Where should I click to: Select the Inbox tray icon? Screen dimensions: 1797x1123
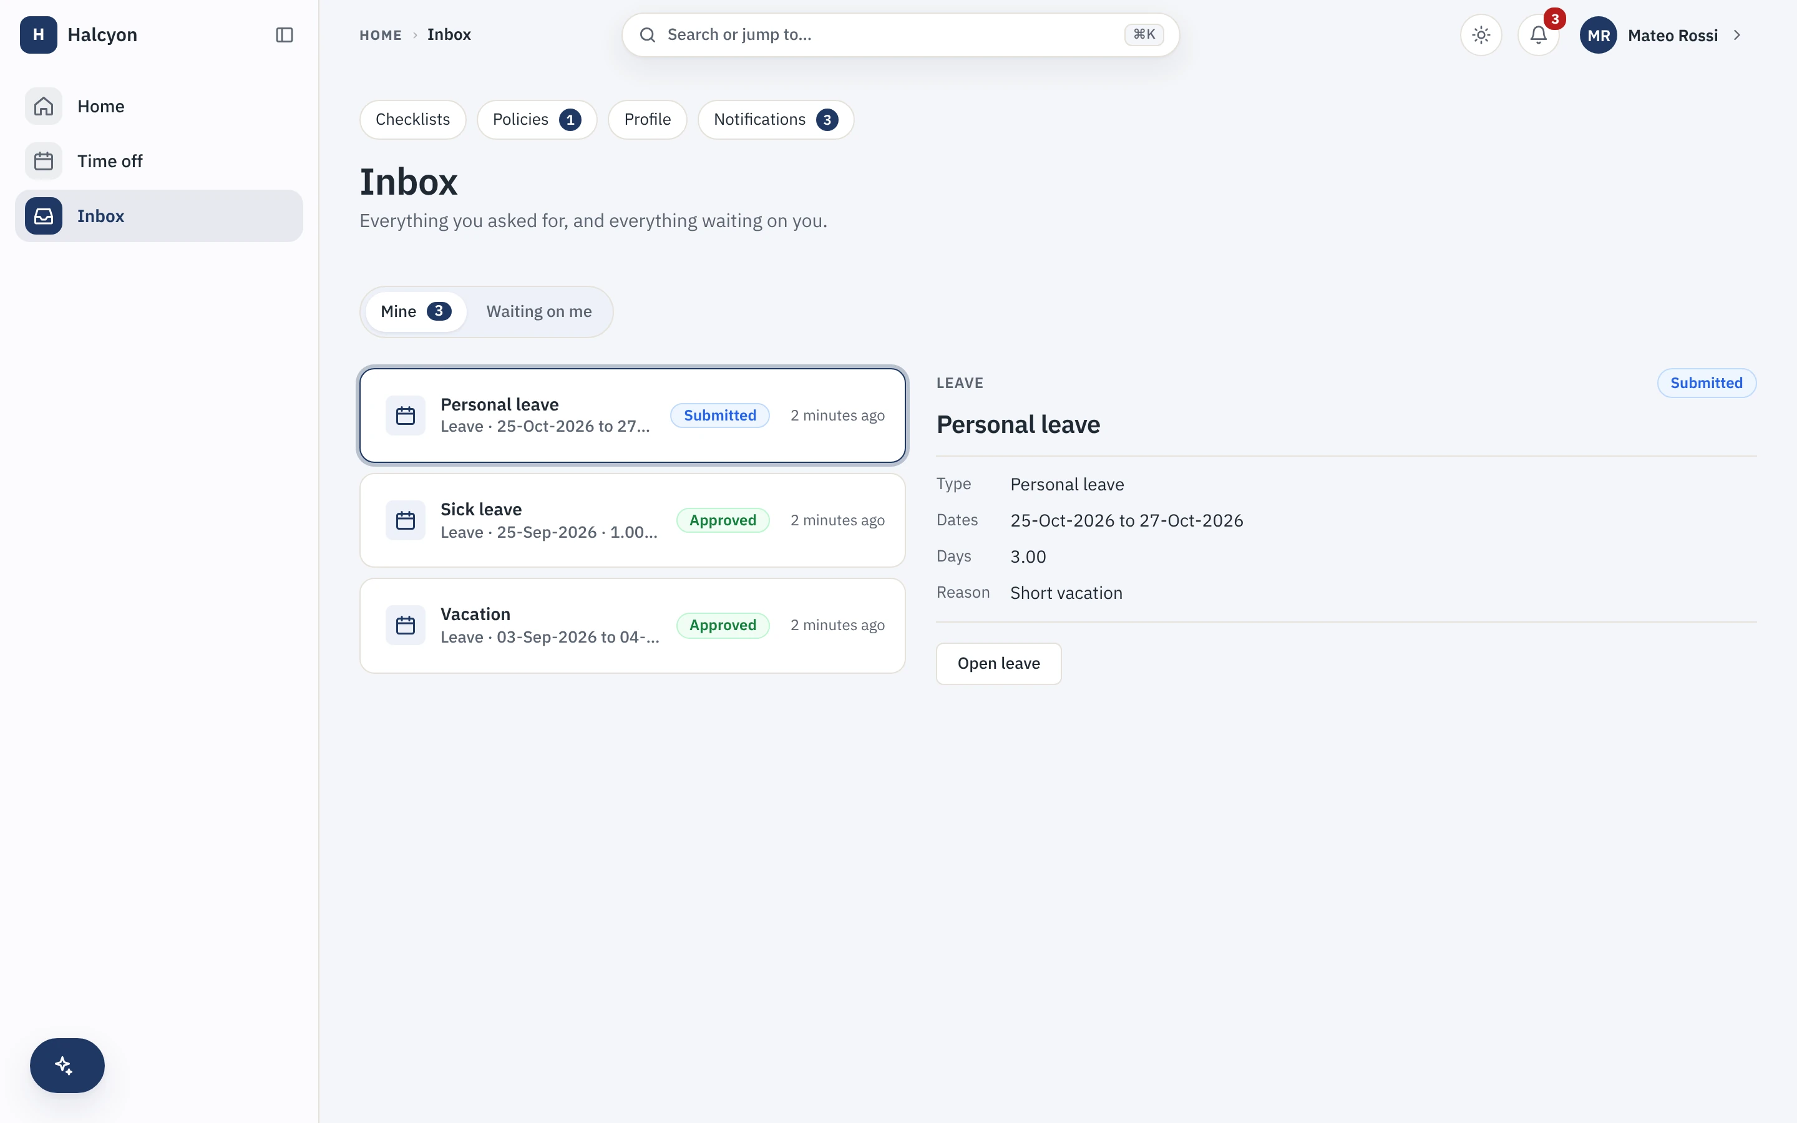[44, 216]
